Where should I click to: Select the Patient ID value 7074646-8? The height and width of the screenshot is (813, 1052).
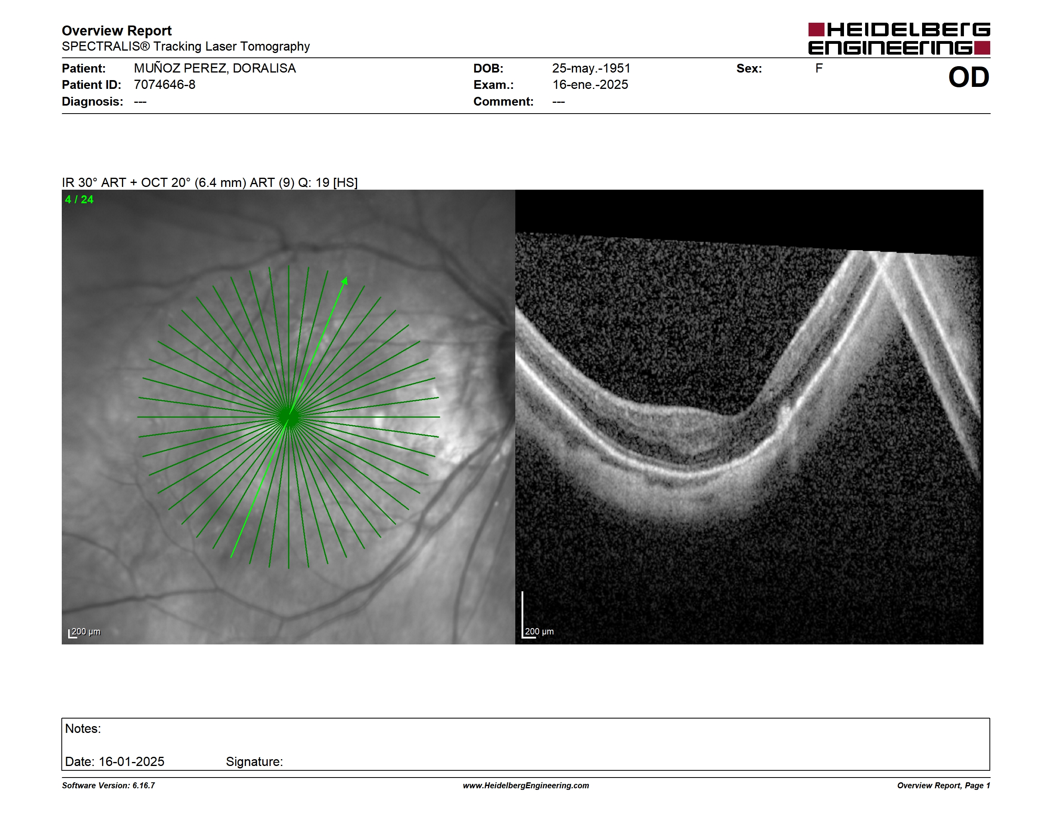tap(165, 85)
